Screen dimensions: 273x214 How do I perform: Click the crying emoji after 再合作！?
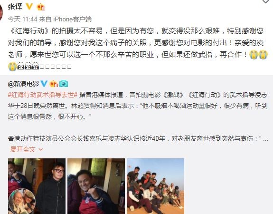coord(254,54)
